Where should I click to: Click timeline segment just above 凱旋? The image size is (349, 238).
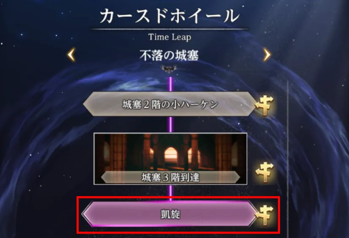tap(171, 193)
